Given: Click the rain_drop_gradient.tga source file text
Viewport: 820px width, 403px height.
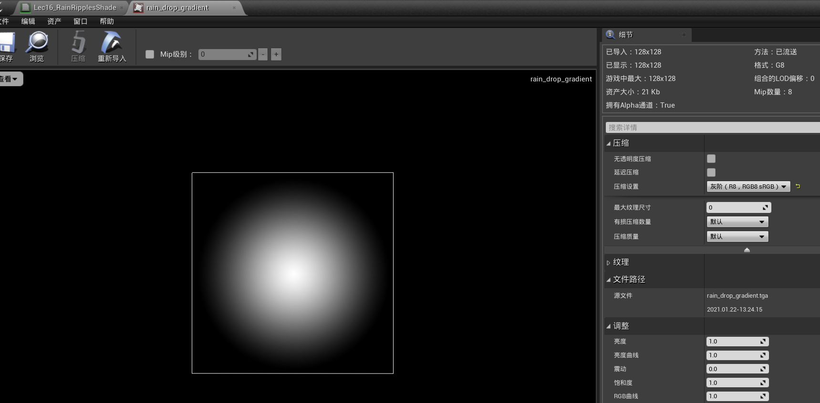Looking at the screenshot, I should point(737,296).
